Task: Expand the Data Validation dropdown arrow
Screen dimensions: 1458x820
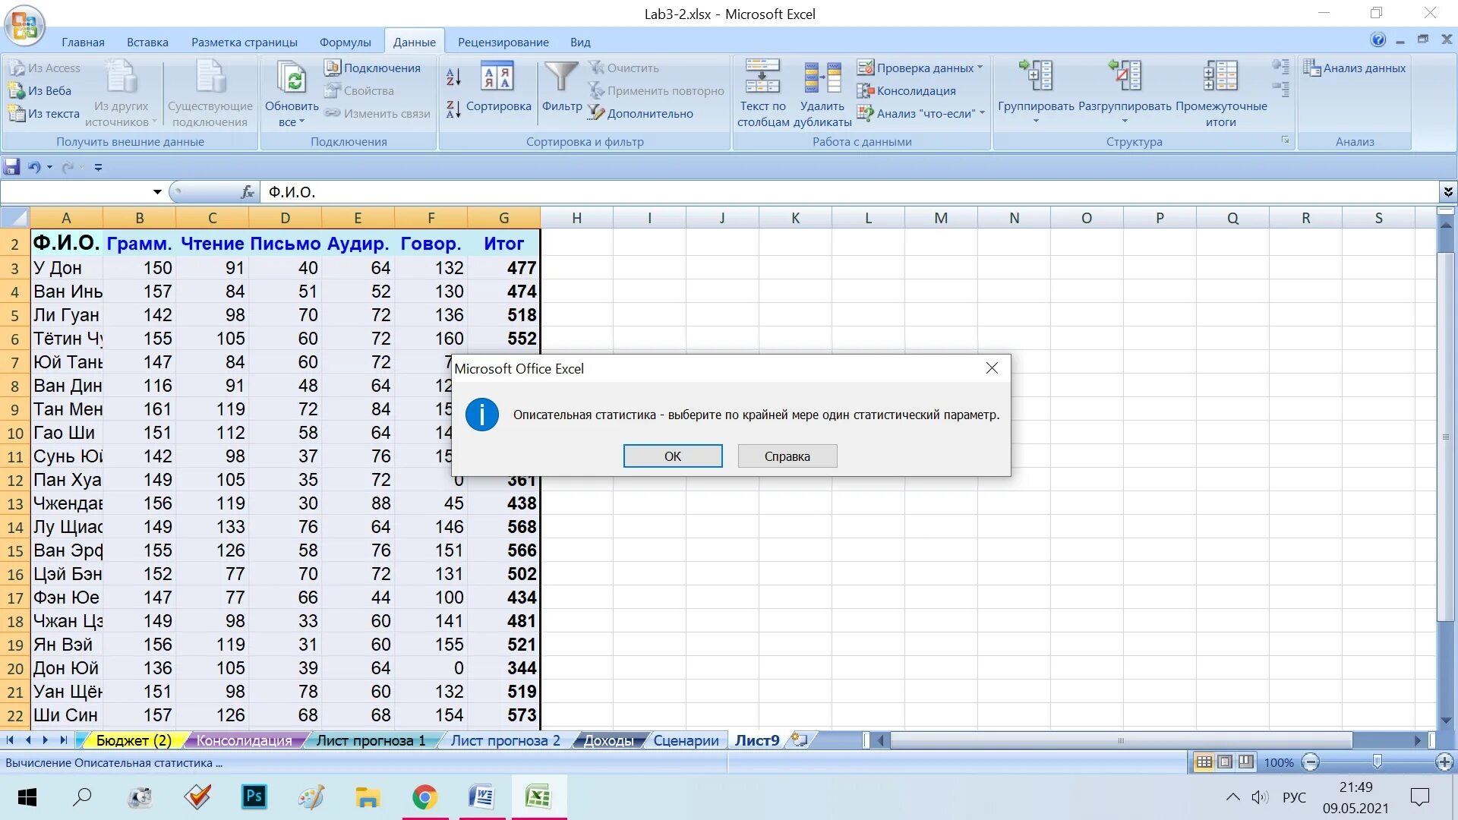Action: 980,68
